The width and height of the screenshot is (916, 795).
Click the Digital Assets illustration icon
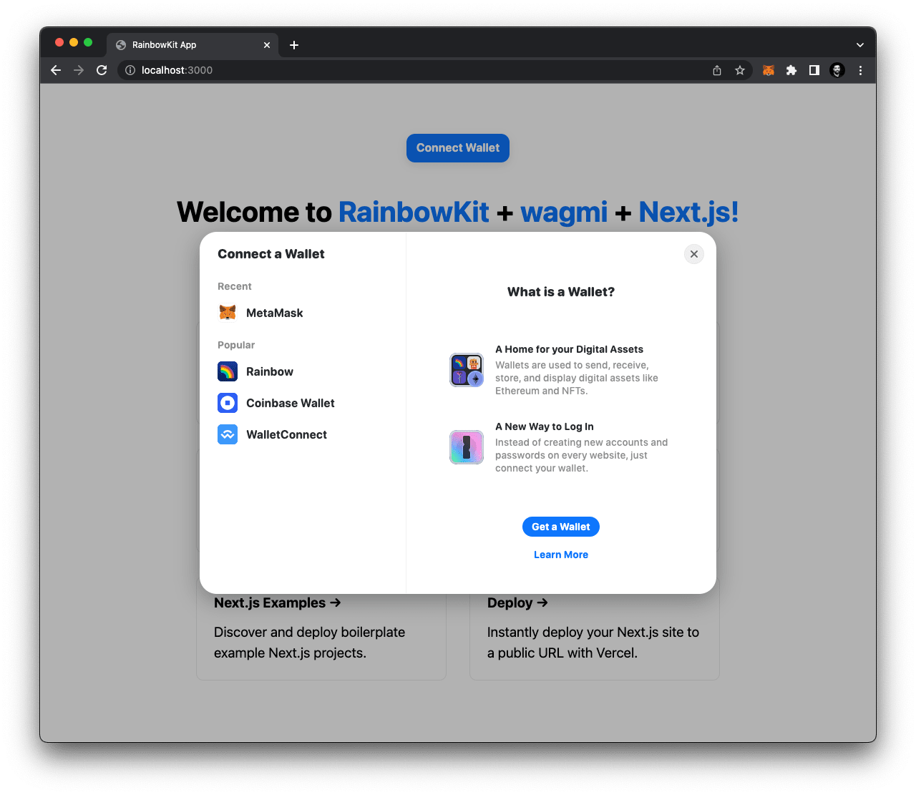(x=467, y=370)
